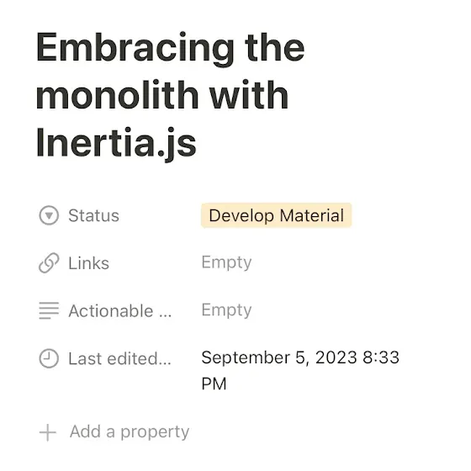Image resolution: width=471 pixels, height=471 pixels.
Task: Click the word monolith in the title
Action: pyautogui.click(x=118, y=94)
